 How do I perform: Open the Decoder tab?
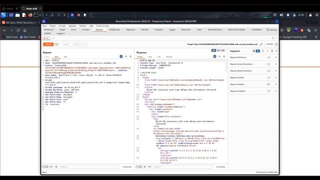tap(145, 29)
